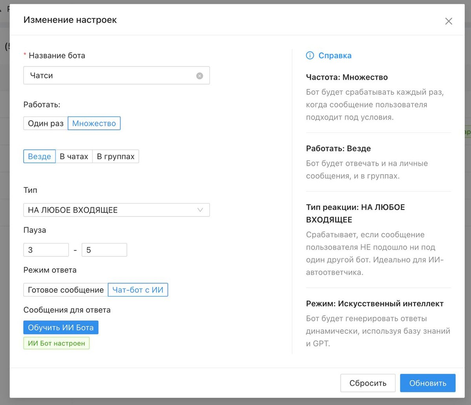471x405 pixels.
Task: Click the green ИИ Бот настроен tag
Action: (57, 343)
